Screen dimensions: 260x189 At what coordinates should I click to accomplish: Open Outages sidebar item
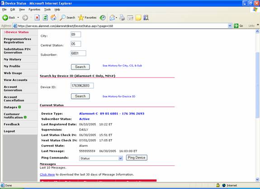click(10, 107)
